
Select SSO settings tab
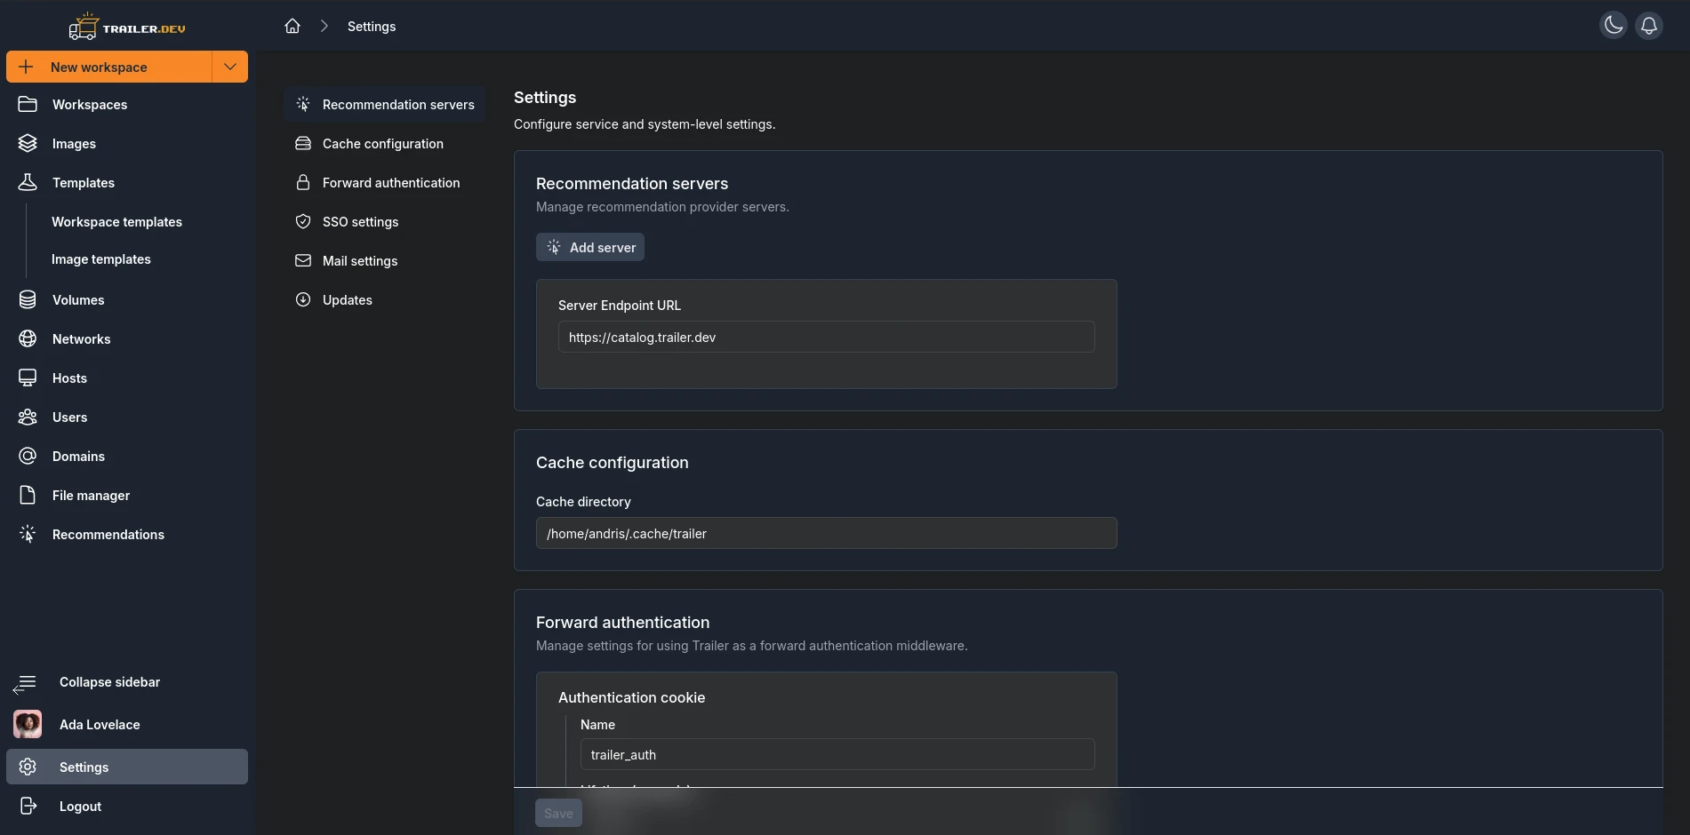pos(385,221)
